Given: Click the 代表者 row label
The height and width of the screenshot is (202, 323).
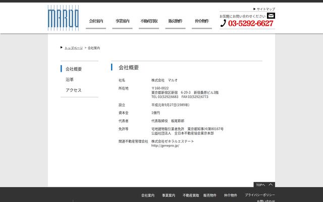Looking at the screenshot, I should click(x=123, y=121).
